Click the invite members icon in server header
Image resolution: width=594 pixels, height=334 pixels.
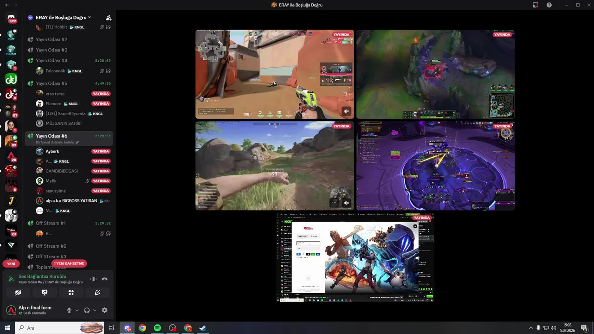[x=109, y=18]
